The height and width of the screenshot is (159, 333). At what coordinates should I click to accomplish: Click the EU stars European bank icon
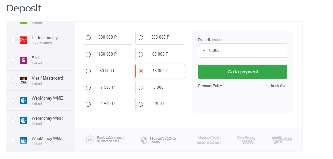click(x=90, y=140)
